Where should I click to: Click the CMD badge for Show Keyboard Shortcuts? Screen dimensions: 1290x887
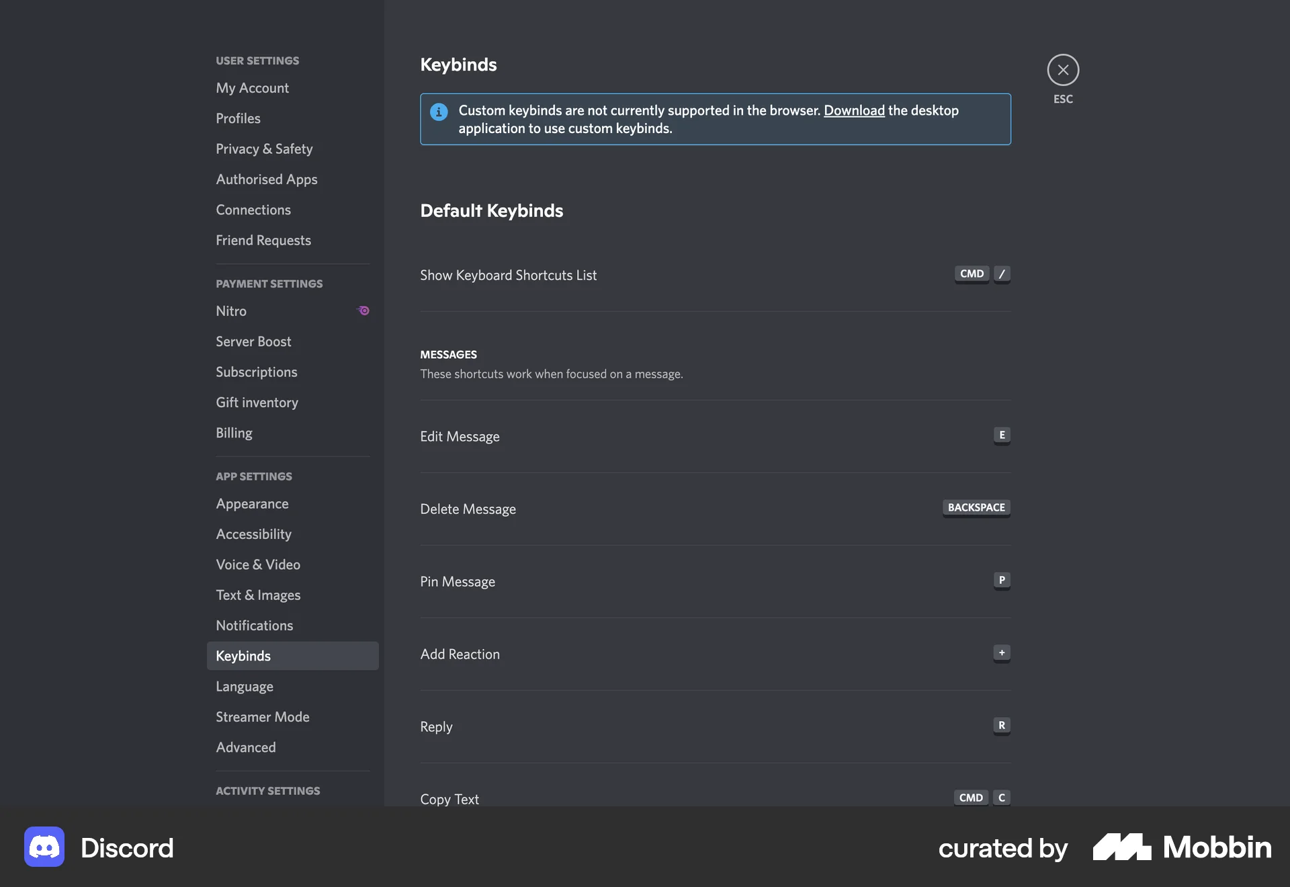click(x=972, y=274)
